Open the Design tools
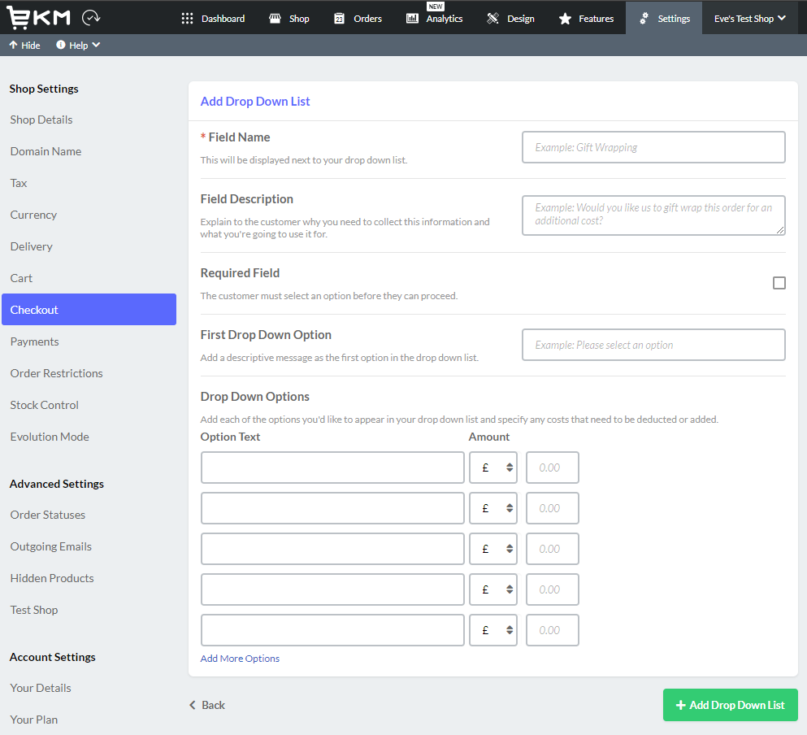This screenshot has height=735, width=807. point(510,18)
